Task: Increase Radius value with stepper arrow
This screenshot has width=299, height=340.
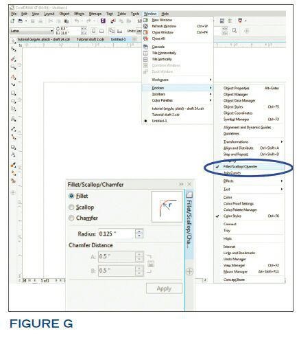Action: 139,231
